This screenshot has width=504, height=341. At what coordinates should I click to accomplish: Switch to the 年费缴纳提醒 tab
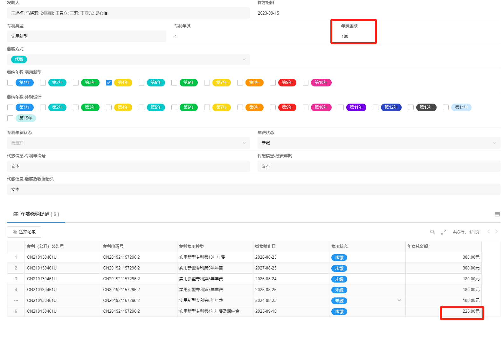pos(36,214)
